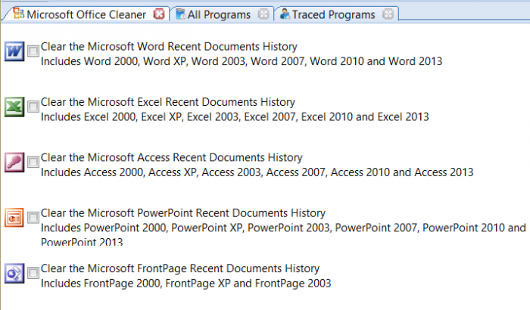Screen dimensions: 530x310
Task: Click 'Clear the Microsoft Excel Recent Documents History'
Action: coord(168,101)
